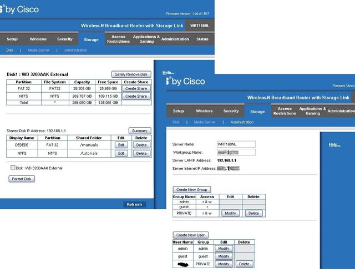The height and width of the screenshot is (272, 355).
Task: Open Applications & Gaming tab in the Disk window
Action: [146, 39]
